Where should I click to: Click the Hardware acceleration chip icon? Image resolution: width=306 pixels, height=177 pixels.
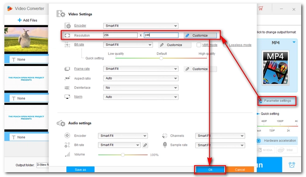click(259, 140)
